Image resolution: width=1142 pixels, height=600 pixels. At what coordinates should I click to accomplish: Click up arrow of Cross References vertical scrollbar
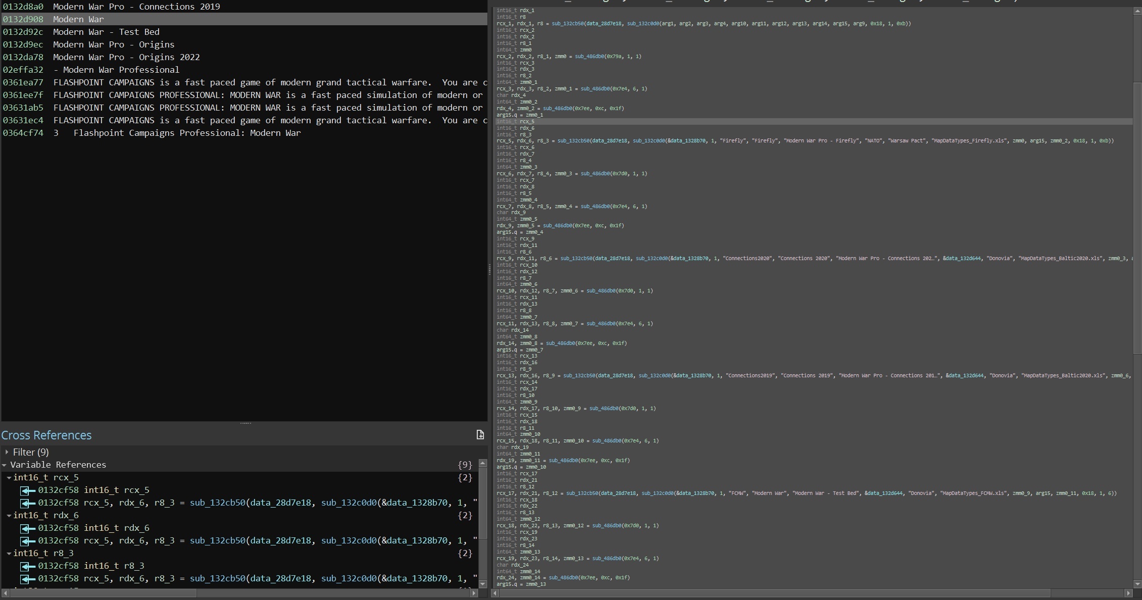pos(482,463)
